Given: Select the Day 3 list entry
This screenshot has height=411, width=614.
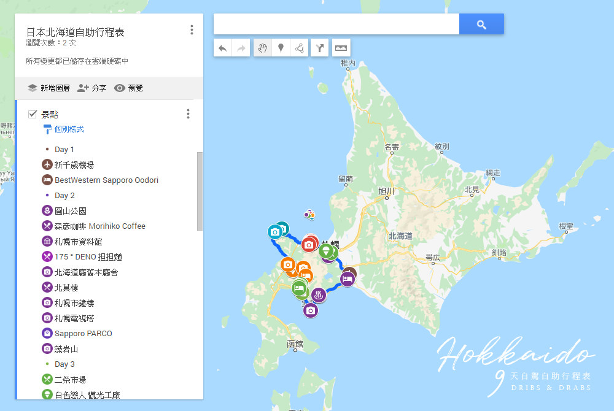Looking at the screenshot, I should [x=64, y=364].
